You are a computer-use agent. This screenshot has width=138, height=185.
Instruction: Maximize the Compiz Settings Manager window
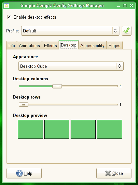tap(125, 6)
